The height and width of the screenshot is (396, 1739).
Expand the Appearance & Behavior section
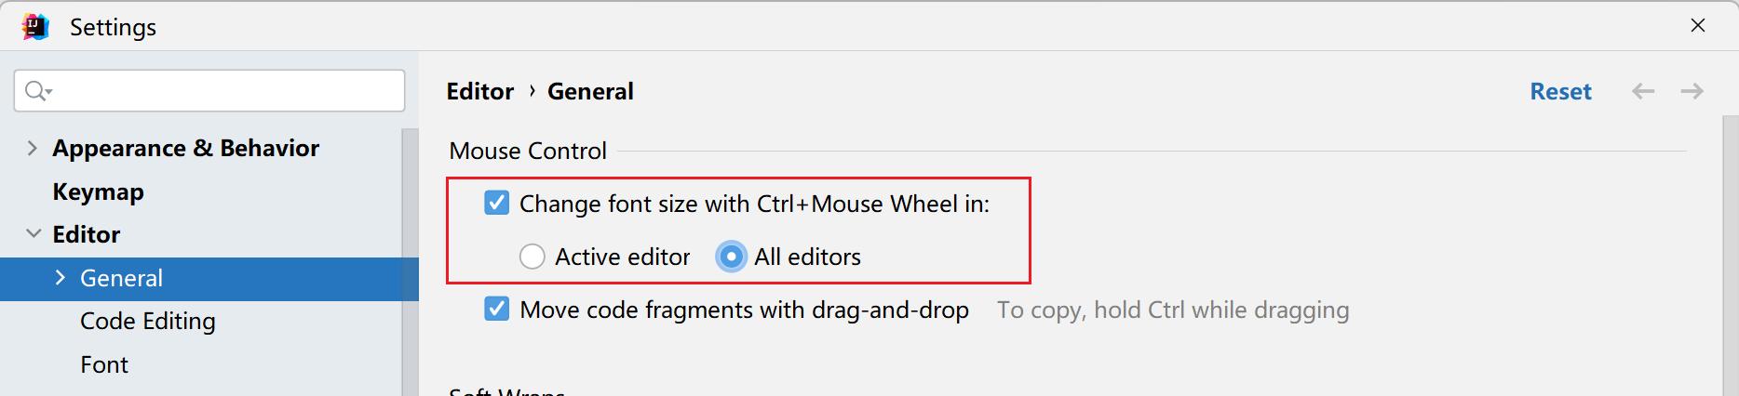[33, 149]
